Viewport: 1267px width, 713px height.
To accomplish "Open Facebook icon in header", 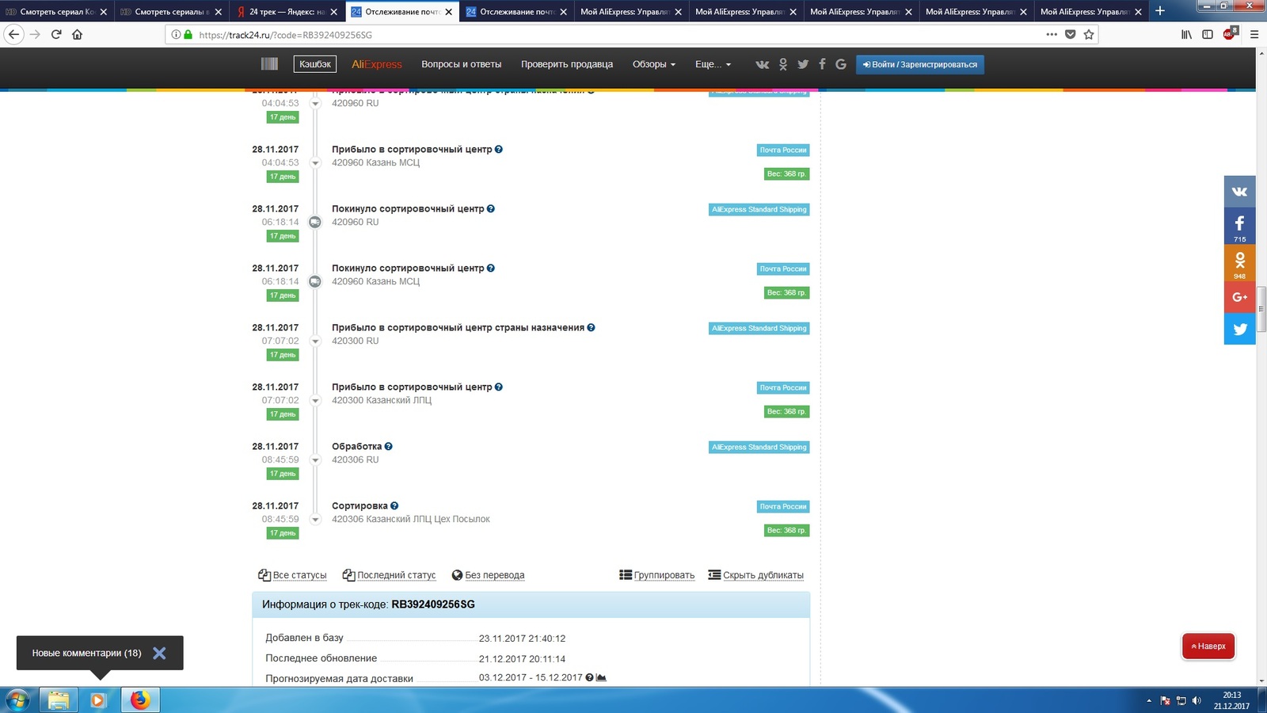I will pos(822,64).
